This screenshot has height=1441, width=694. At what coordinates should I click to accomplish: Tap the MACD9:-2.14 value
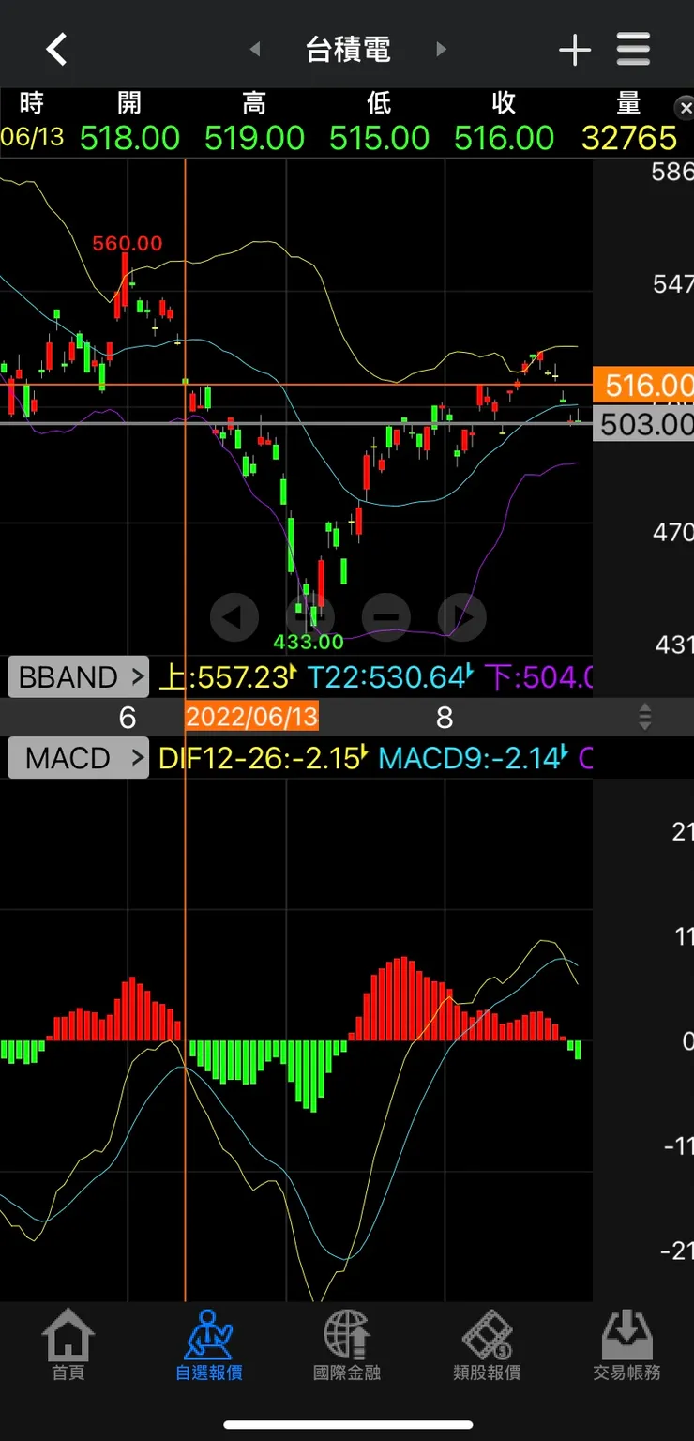pyautogui.click(x=475, y=758)
